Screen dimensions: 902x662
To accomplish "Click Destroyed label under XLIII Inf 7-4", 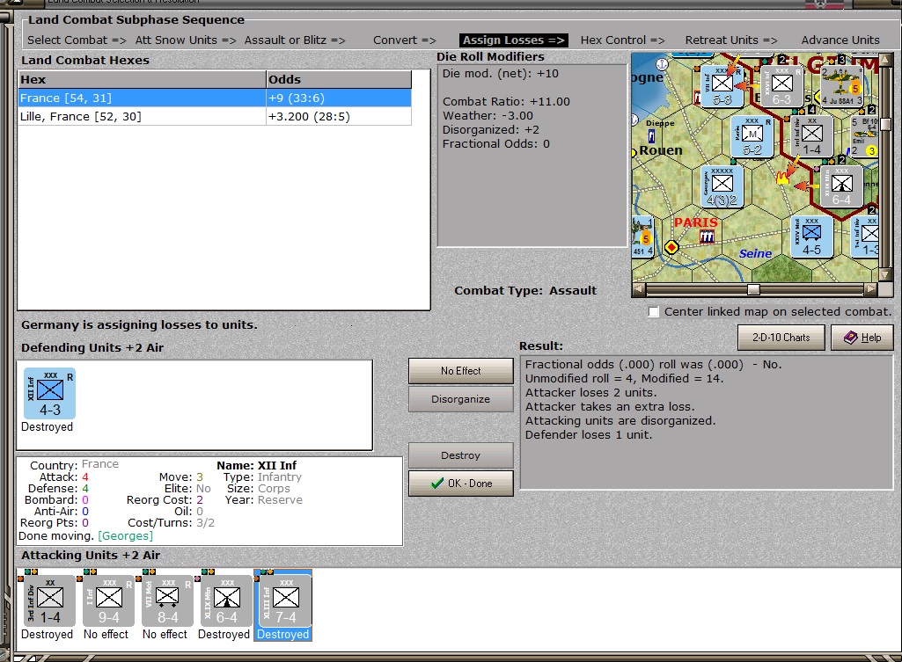I will pos(282,635).
